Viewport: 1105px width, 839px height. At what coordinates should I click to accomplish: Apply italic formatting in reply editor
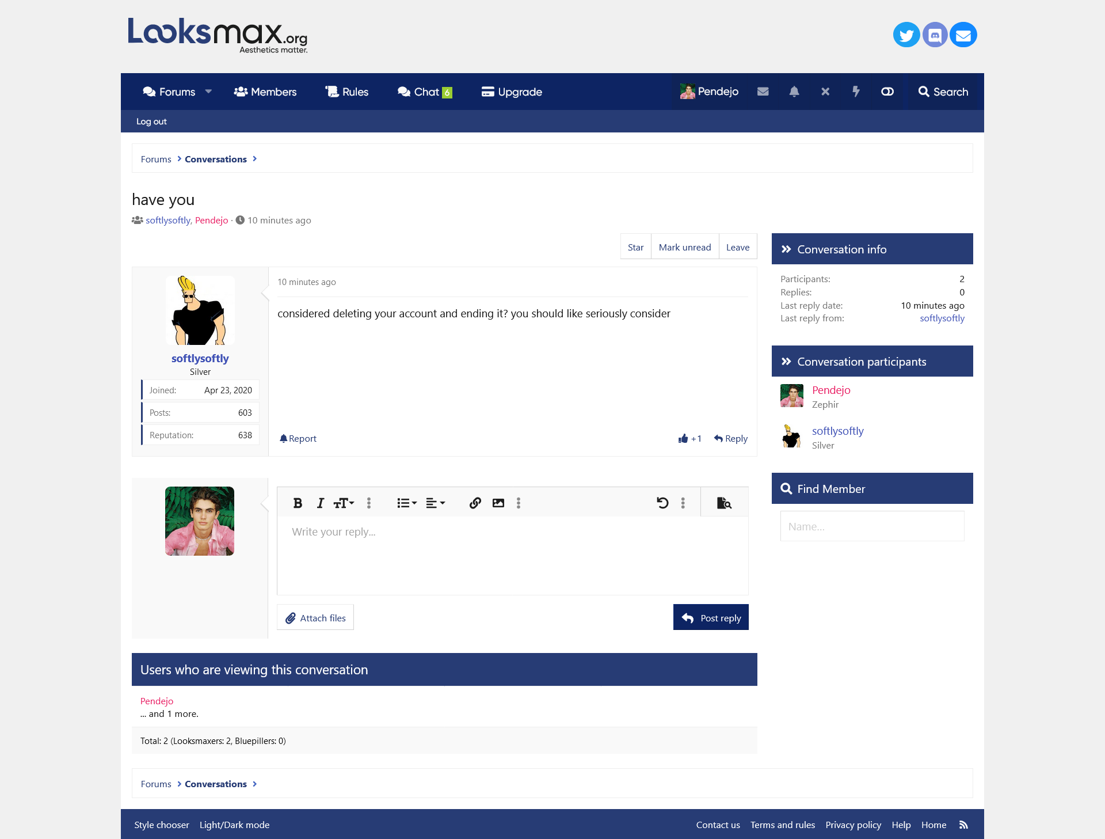click(x=321, y=503)
